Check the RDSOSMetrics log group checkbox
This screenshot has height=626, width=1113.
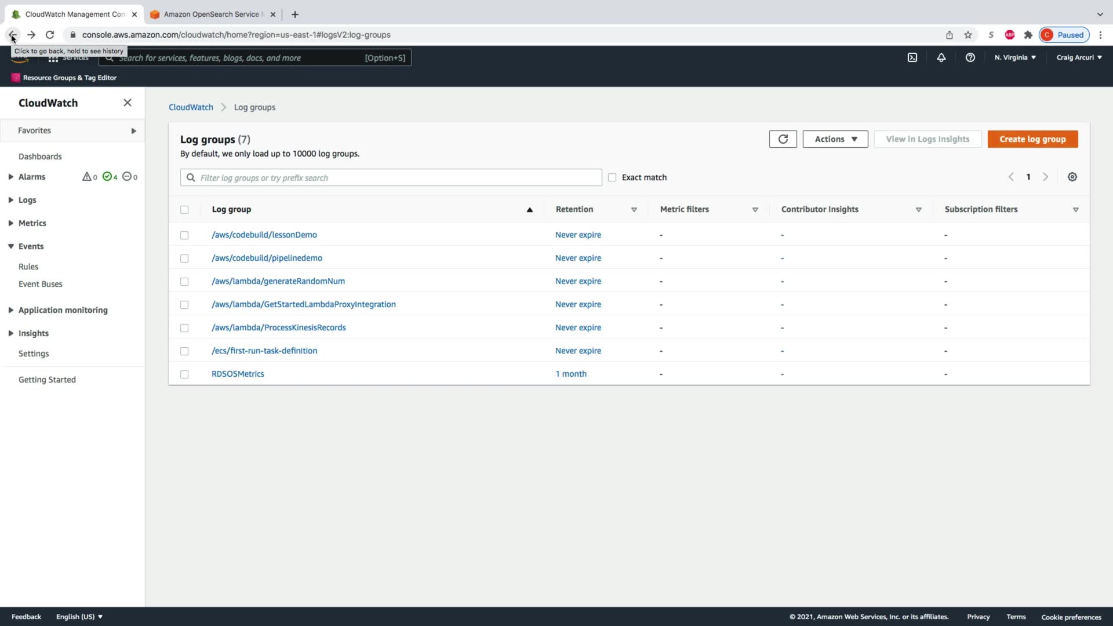[x=184, y=374]
